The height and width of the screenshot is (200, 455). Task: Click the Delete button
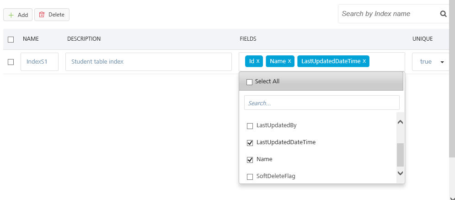pyautogui.click(x=52, y=15)
